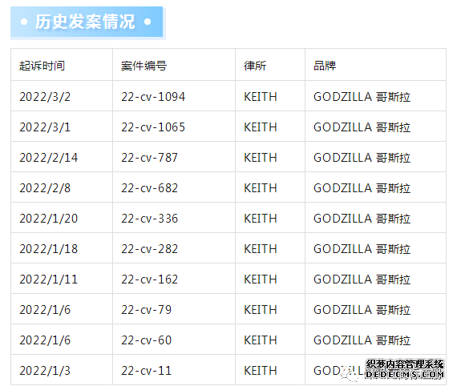453x386 pixels.
Task: Select the 案件编号 column header
Action: point(144,66)
